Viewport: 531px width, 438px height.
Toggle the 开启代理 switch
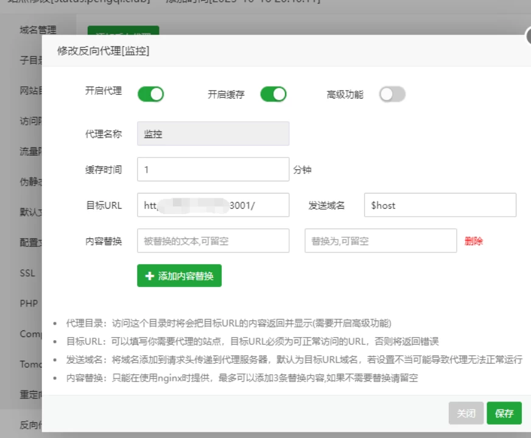point(150,94)
